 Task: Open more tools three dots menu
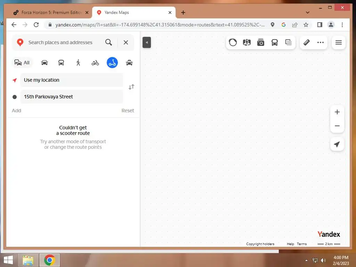pyautogui.click(x=320, y=42)
